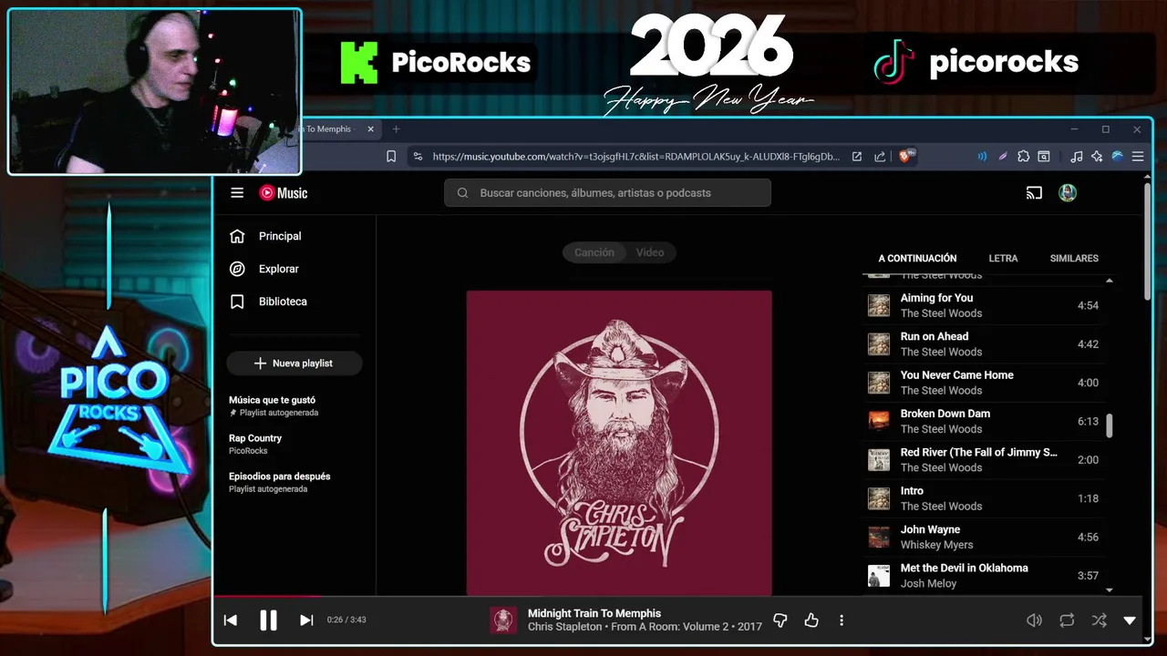Click the player bar album thumbnail

(503, 620)
